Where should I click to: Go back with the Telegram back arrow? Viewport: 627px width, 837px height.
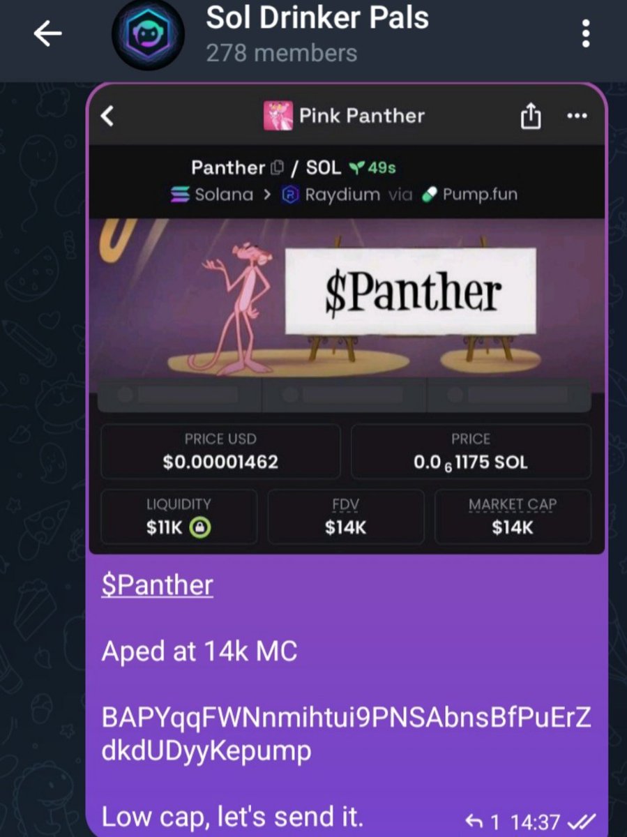point(48,34)
